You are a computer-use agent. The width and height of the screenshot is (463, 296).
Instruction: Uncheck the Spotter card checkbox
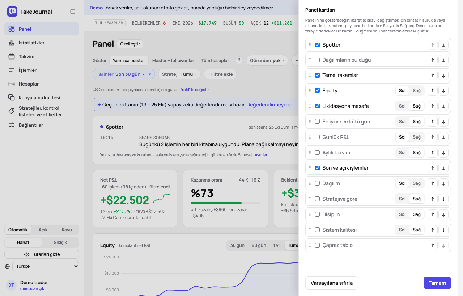point(317,45)
